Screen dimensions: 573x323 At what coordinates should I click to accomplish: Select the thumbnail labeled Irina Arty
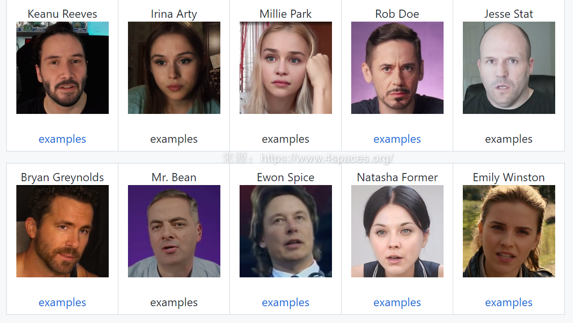[x=174, y=68]
